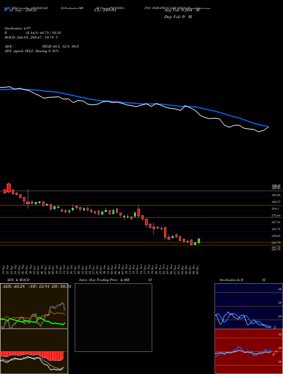Click the 258.72 price axis label

point(276,229)
